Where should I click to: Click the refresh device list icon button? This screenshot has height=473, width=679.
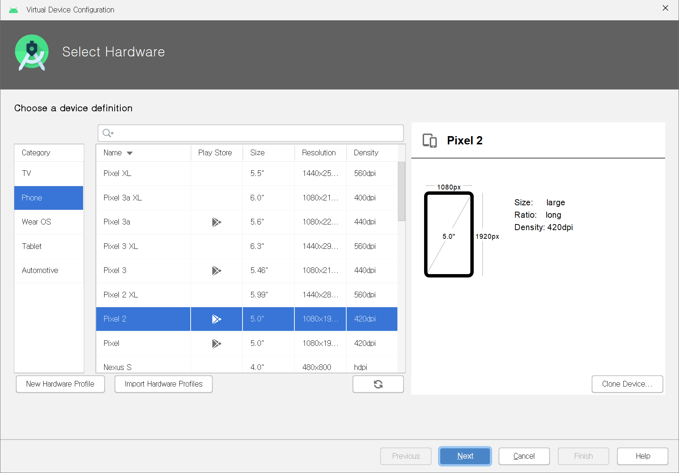point(378,384)
